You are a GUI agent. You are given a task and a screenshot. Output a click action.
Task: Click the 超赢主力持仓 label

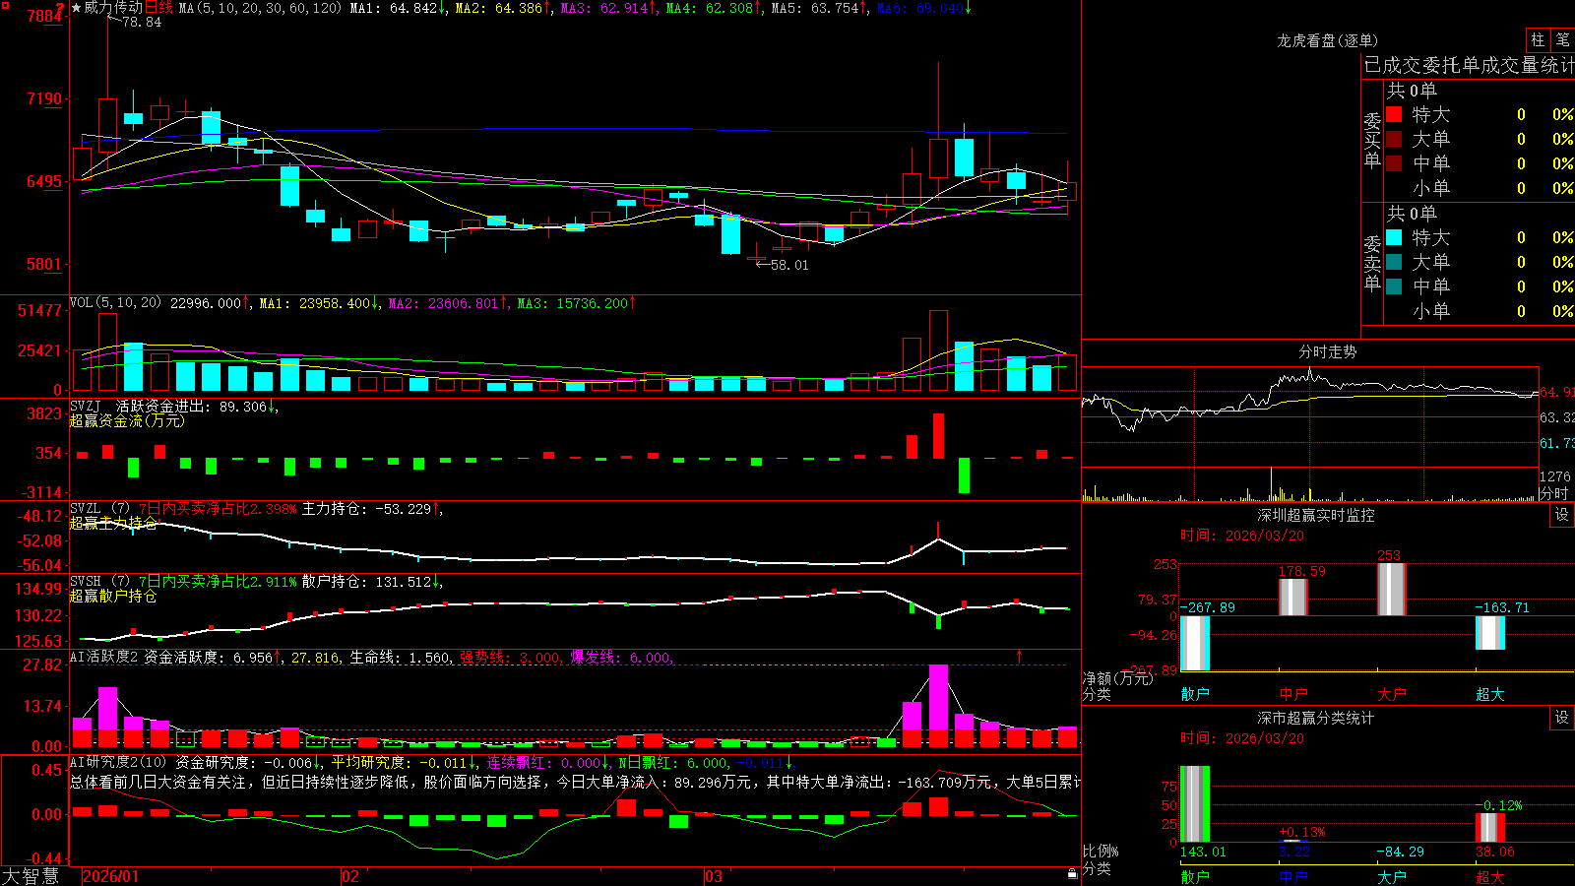coord(113,523)
